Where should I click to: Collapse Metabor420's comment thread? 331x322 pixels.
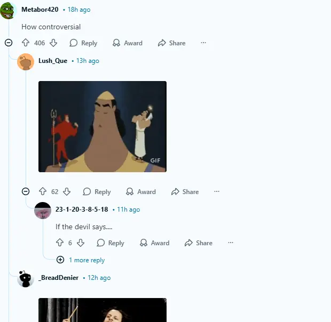click(9, 43)
